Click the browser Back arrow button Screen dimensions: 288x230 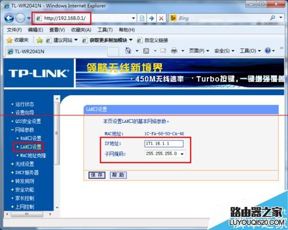[9, 18]
